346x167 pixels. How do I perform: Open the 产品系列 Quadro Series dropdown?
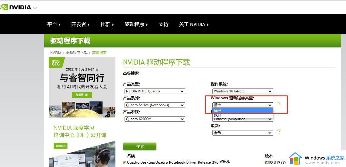[155, 105]
